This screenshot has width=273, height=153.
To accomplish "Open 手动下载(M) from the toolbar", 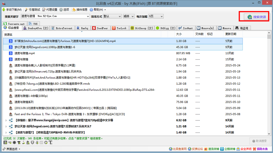I will (12, 10).
